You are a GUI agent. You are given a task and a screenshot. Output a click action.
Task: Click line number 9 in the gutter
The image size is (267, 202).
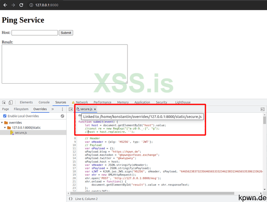click(x=75, y=142)
